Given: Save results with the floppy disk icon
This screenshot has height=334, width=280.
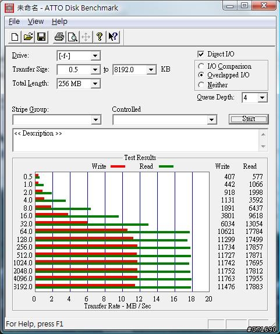Looking at the screenshot, I should (41, 37).
